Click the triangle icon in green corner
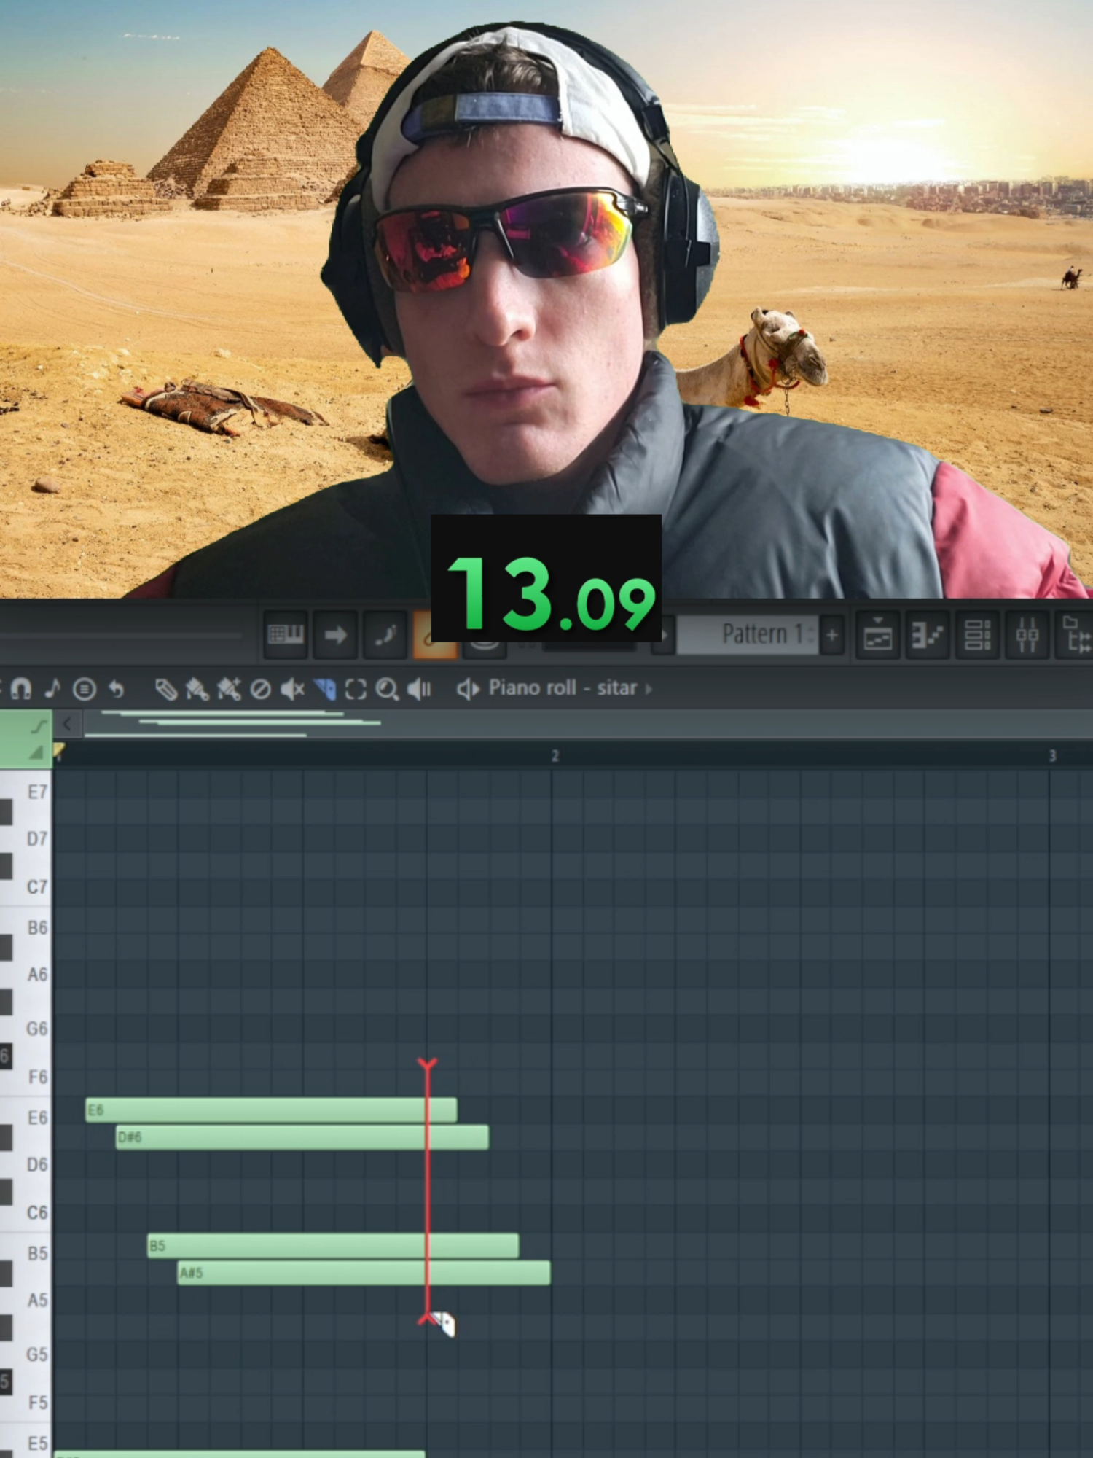The width and height of the screenshot is (1093, 1458). [x=36, y=753]
